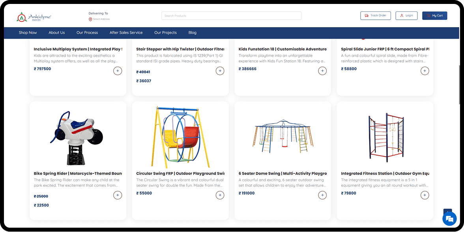464x232 pixels.
Task: Add Circular Swing FRP plus icon
Action: [x=220, y=195]
